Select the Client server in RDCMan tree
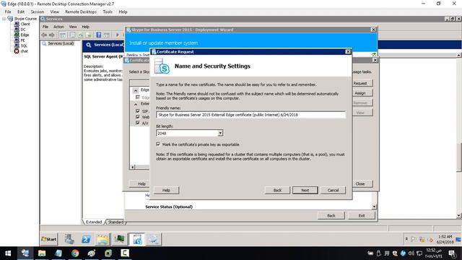 pyautogui.click(x=25, y=24)
